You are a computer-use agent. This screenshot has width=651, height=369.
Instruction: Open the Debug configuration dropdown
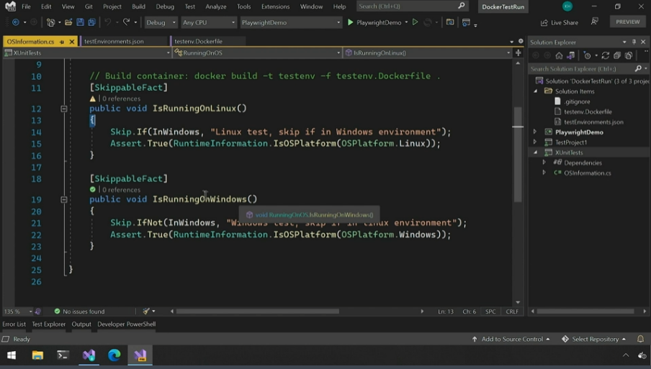pyautogui.click(x=161, y=22)
